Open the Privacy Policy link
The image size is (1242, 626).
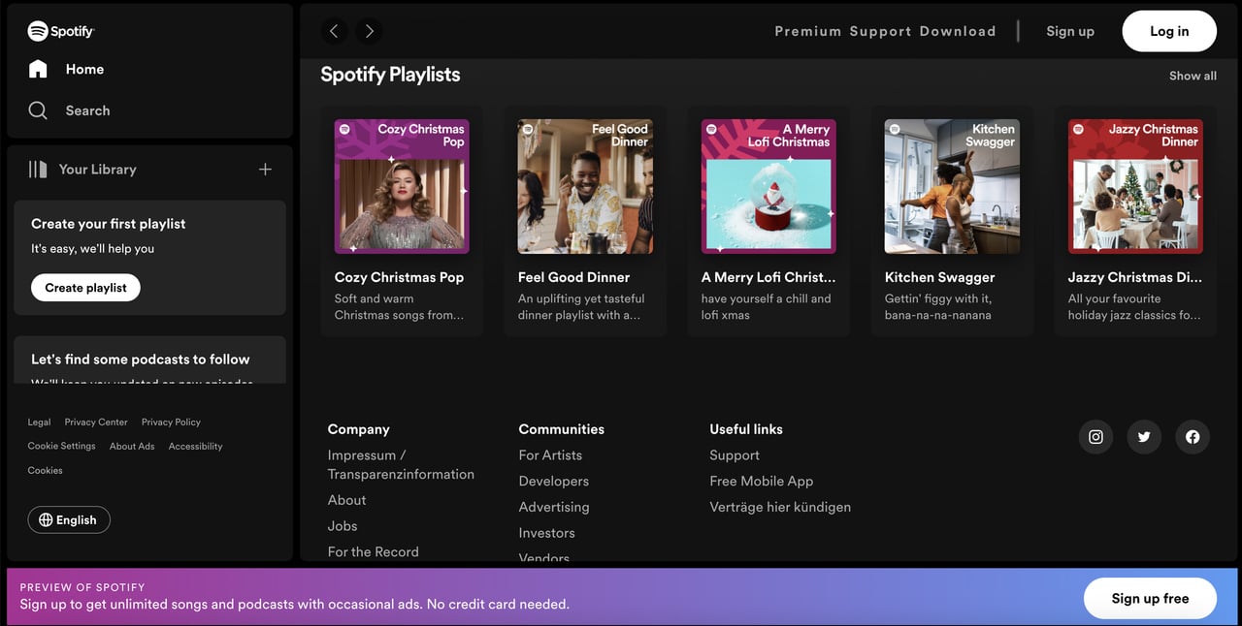[171, 423]
